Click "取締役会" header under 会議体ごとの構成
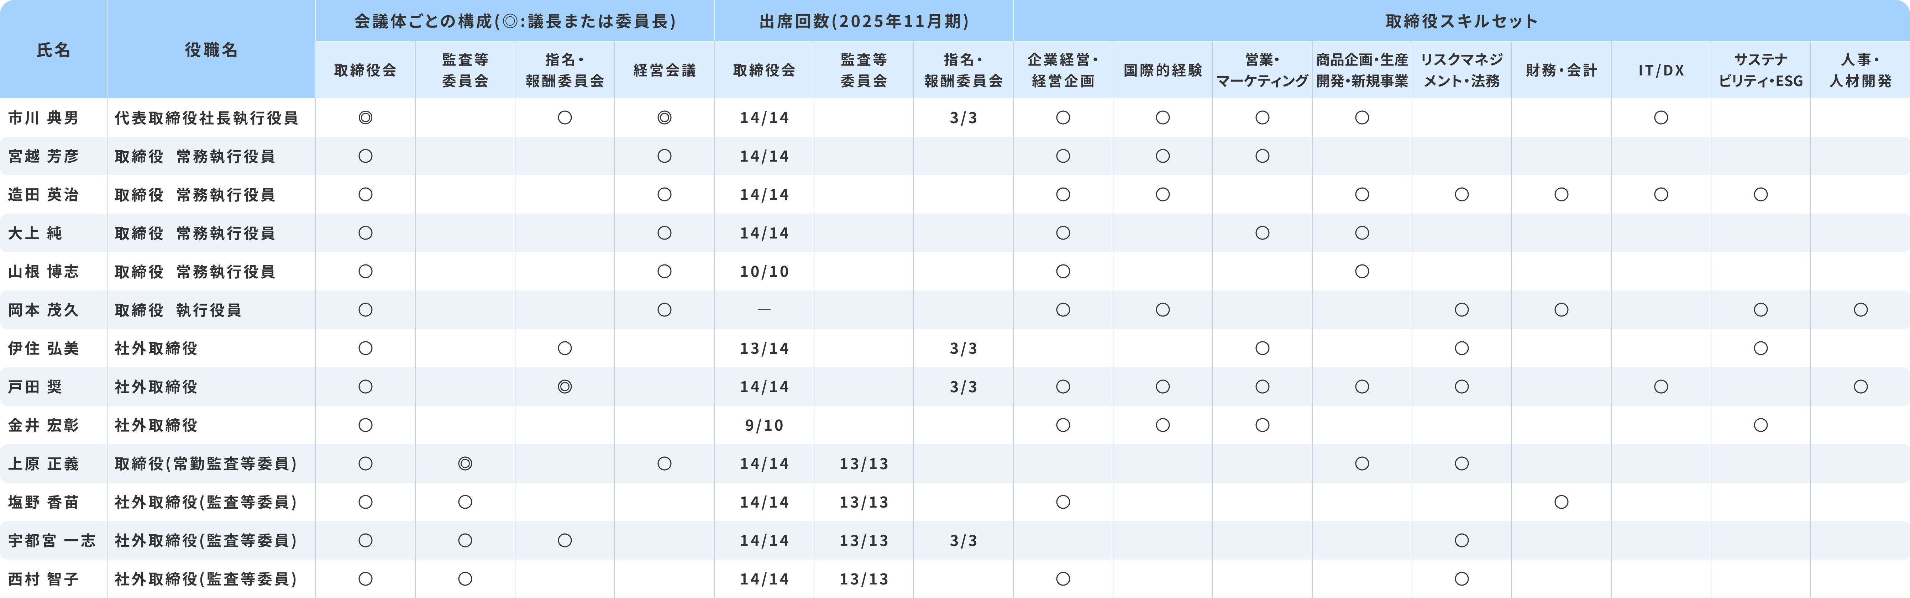The height and width of the screenshot is (598, 1910). [x=366, y=70]
